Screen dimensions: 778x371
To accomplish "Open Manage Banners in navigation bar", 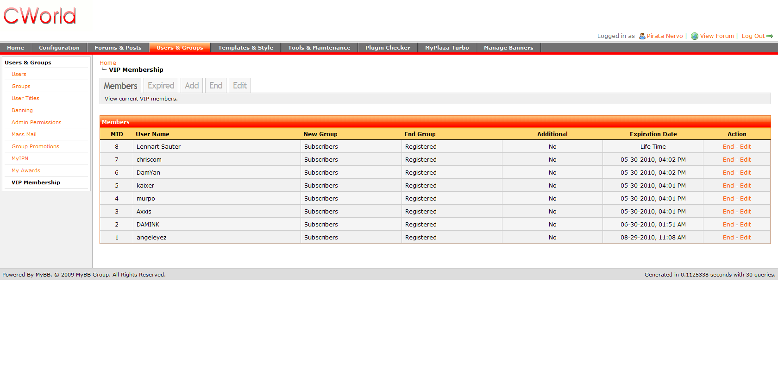I will pyautogui.click(x=508, y=48).
